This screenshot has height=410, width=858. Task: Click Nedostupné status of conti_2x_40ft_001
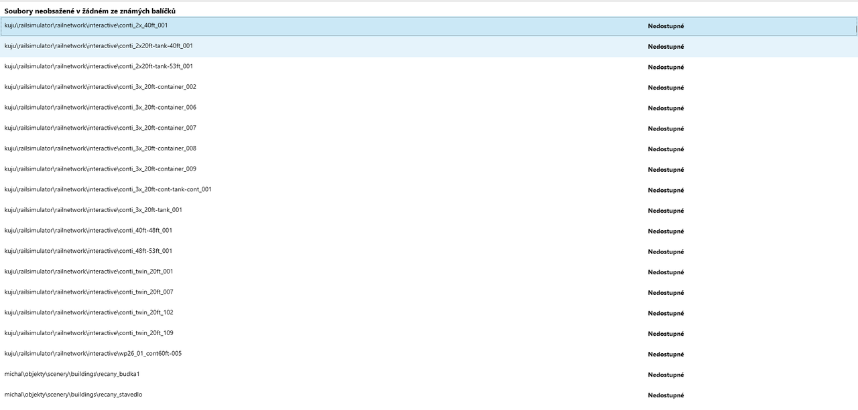pyautogui.click(x=666, y=26)
